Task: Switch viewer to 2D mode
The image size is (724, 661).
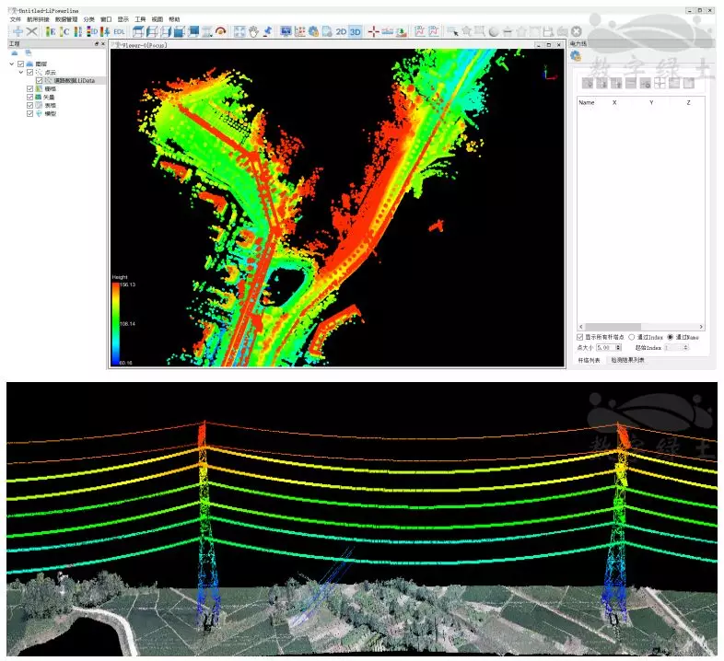Action: [x=341, y=31]
